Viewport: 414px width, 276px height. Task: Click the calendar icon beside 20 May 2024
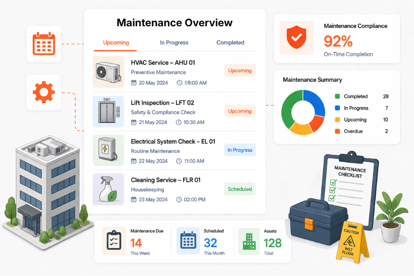134,83
